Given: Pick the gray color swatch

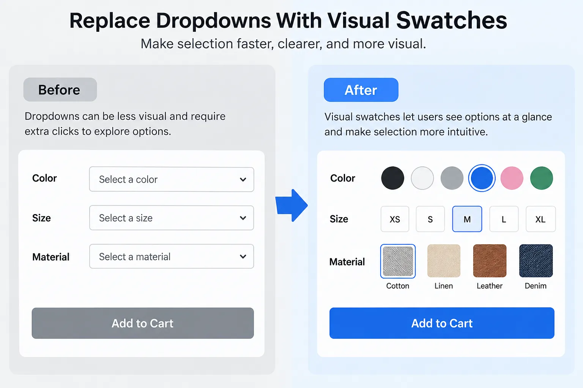Looking at the screenshot, I should point(452,178).
